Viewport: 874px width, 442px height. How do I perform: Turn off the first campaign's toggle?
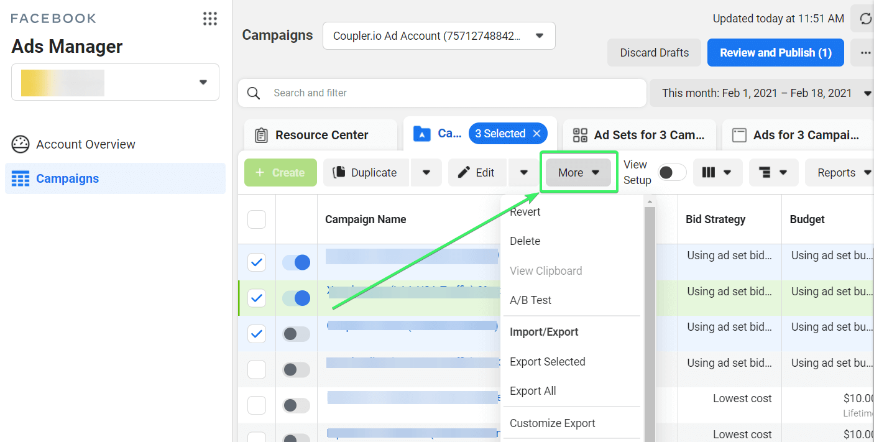tap(296, 262)
